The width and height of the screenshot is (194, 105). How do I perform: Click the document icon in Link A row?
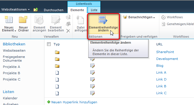pos(57,73)
